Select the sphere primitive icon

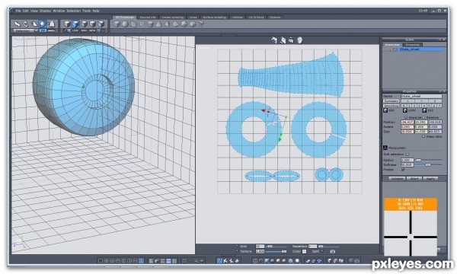(125, 24)
